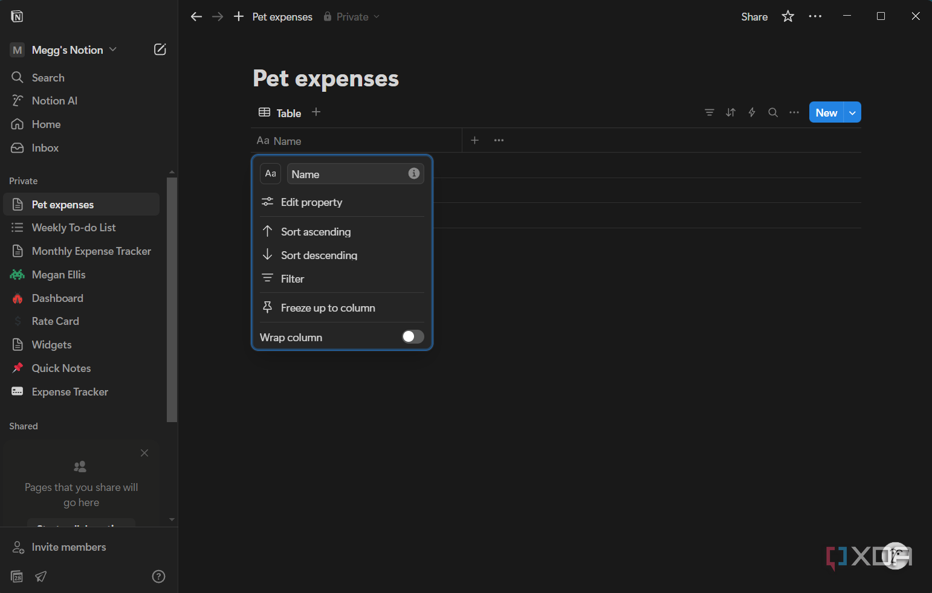Open the Widgets page

81,345
